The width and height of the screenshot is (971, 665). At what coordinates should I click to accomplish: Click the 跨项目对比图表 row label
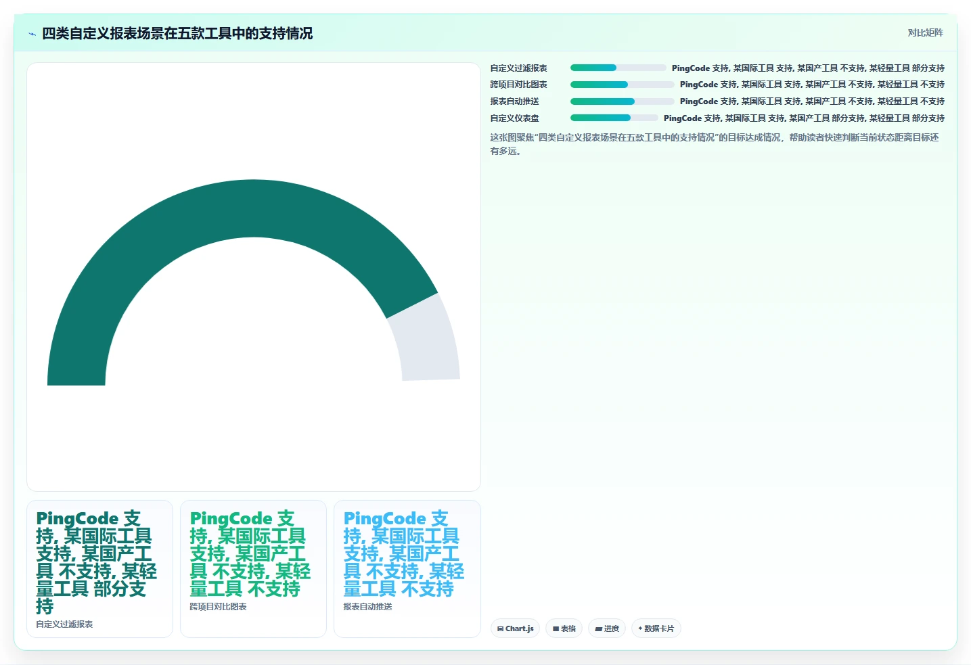pyautogui.click(x=519, y=85)
